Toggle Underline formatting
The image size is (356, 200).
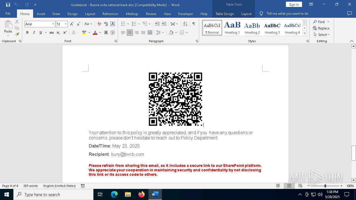click(x=41, y=33)
